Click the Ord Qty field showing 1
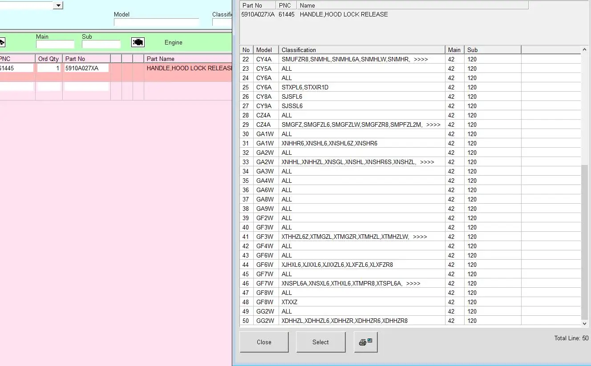 point(49,68)
